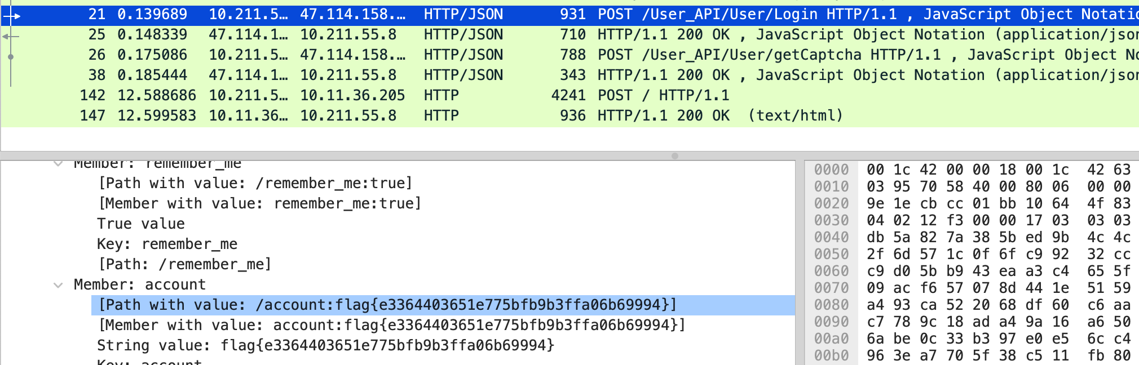Click the True value field
1139x365 pixels.
click(141, 224)
